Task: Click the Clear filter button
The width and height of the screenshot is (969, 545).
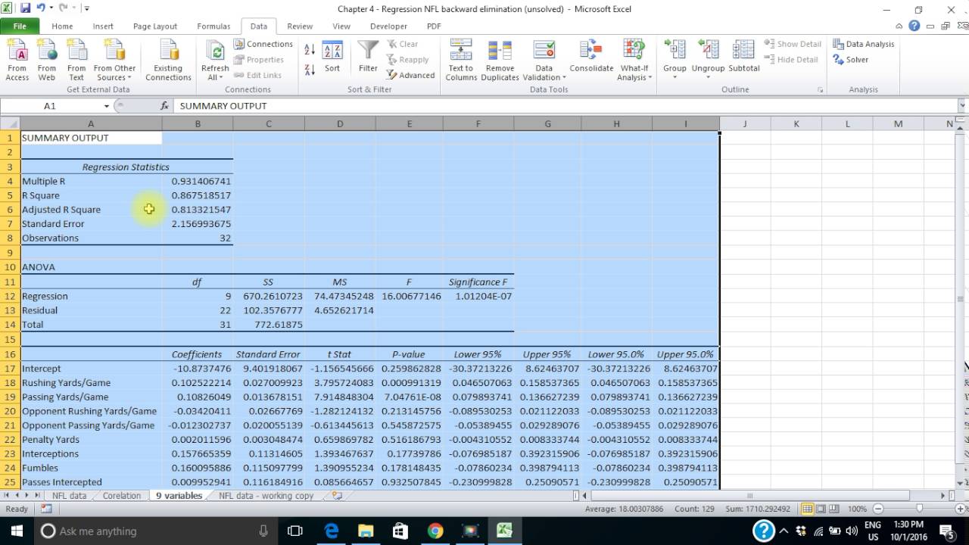Action: click(x=402, y=44)
